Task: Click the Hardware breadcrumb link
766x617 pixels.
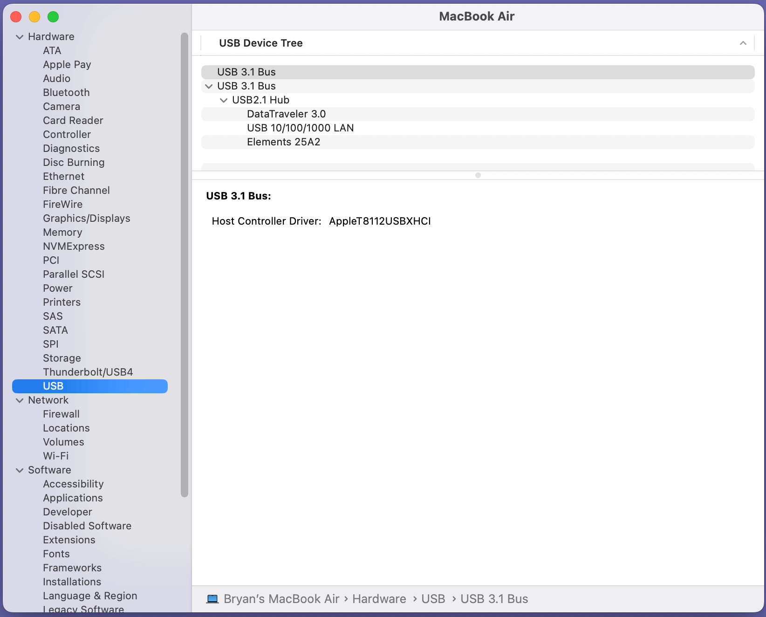Action: pos(379,599)
